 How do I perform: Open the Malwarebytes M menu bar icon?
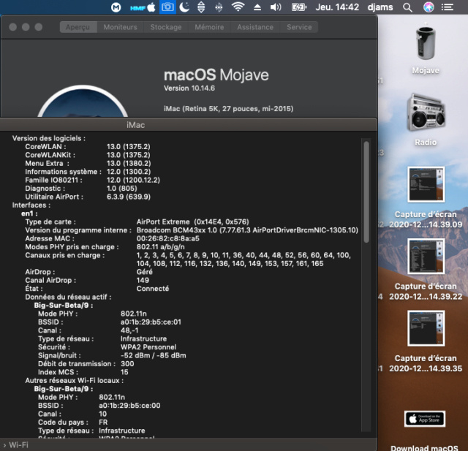(116, 7)
